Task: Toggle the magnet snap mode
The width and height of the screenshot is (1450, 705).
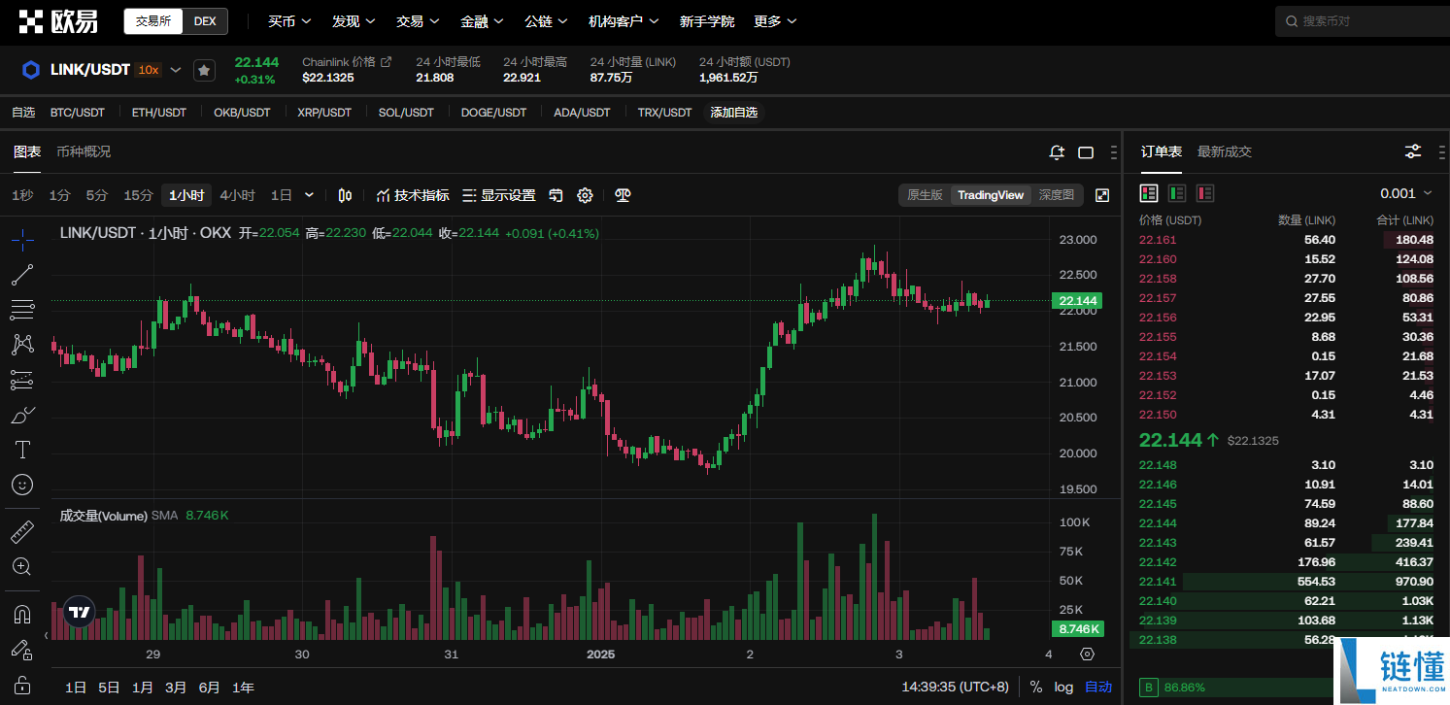Action: pos(22,615)
